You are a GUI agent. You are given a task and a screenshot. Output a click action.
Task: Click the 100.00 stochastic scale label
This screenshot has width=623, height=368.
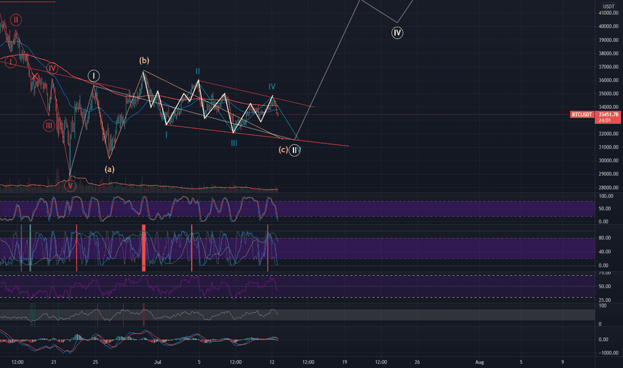point(606,197)
